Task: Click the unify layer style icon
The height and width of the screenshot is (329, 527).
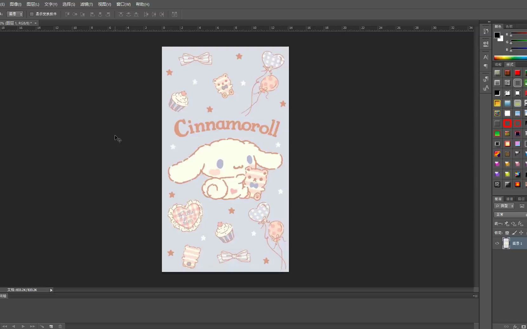Action: pyautogui.click(x=521, y=224)
